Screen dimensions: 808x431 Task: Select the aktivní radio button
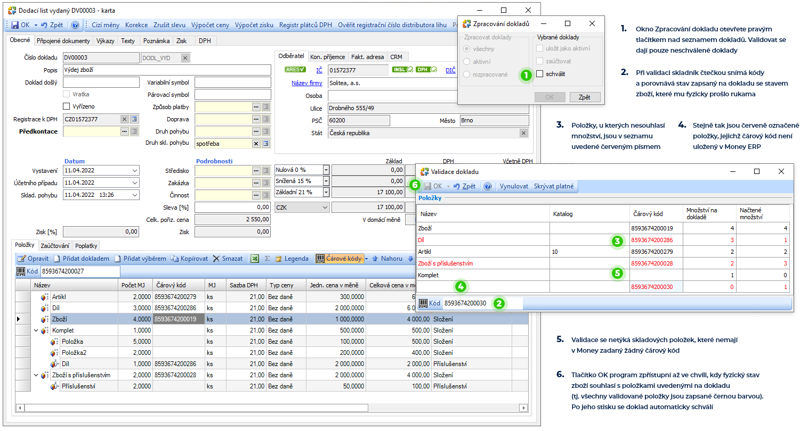[x=467, y=62]
